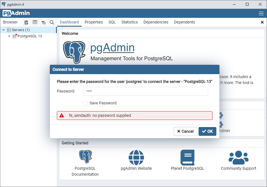Screen dimensions: 267x187
Task: Switch to the Dependents tab
Action: pos(184,22)
